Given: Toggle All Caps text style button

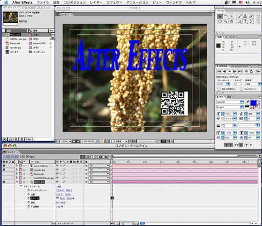Looking at the screenshot, I should (236, 145).
